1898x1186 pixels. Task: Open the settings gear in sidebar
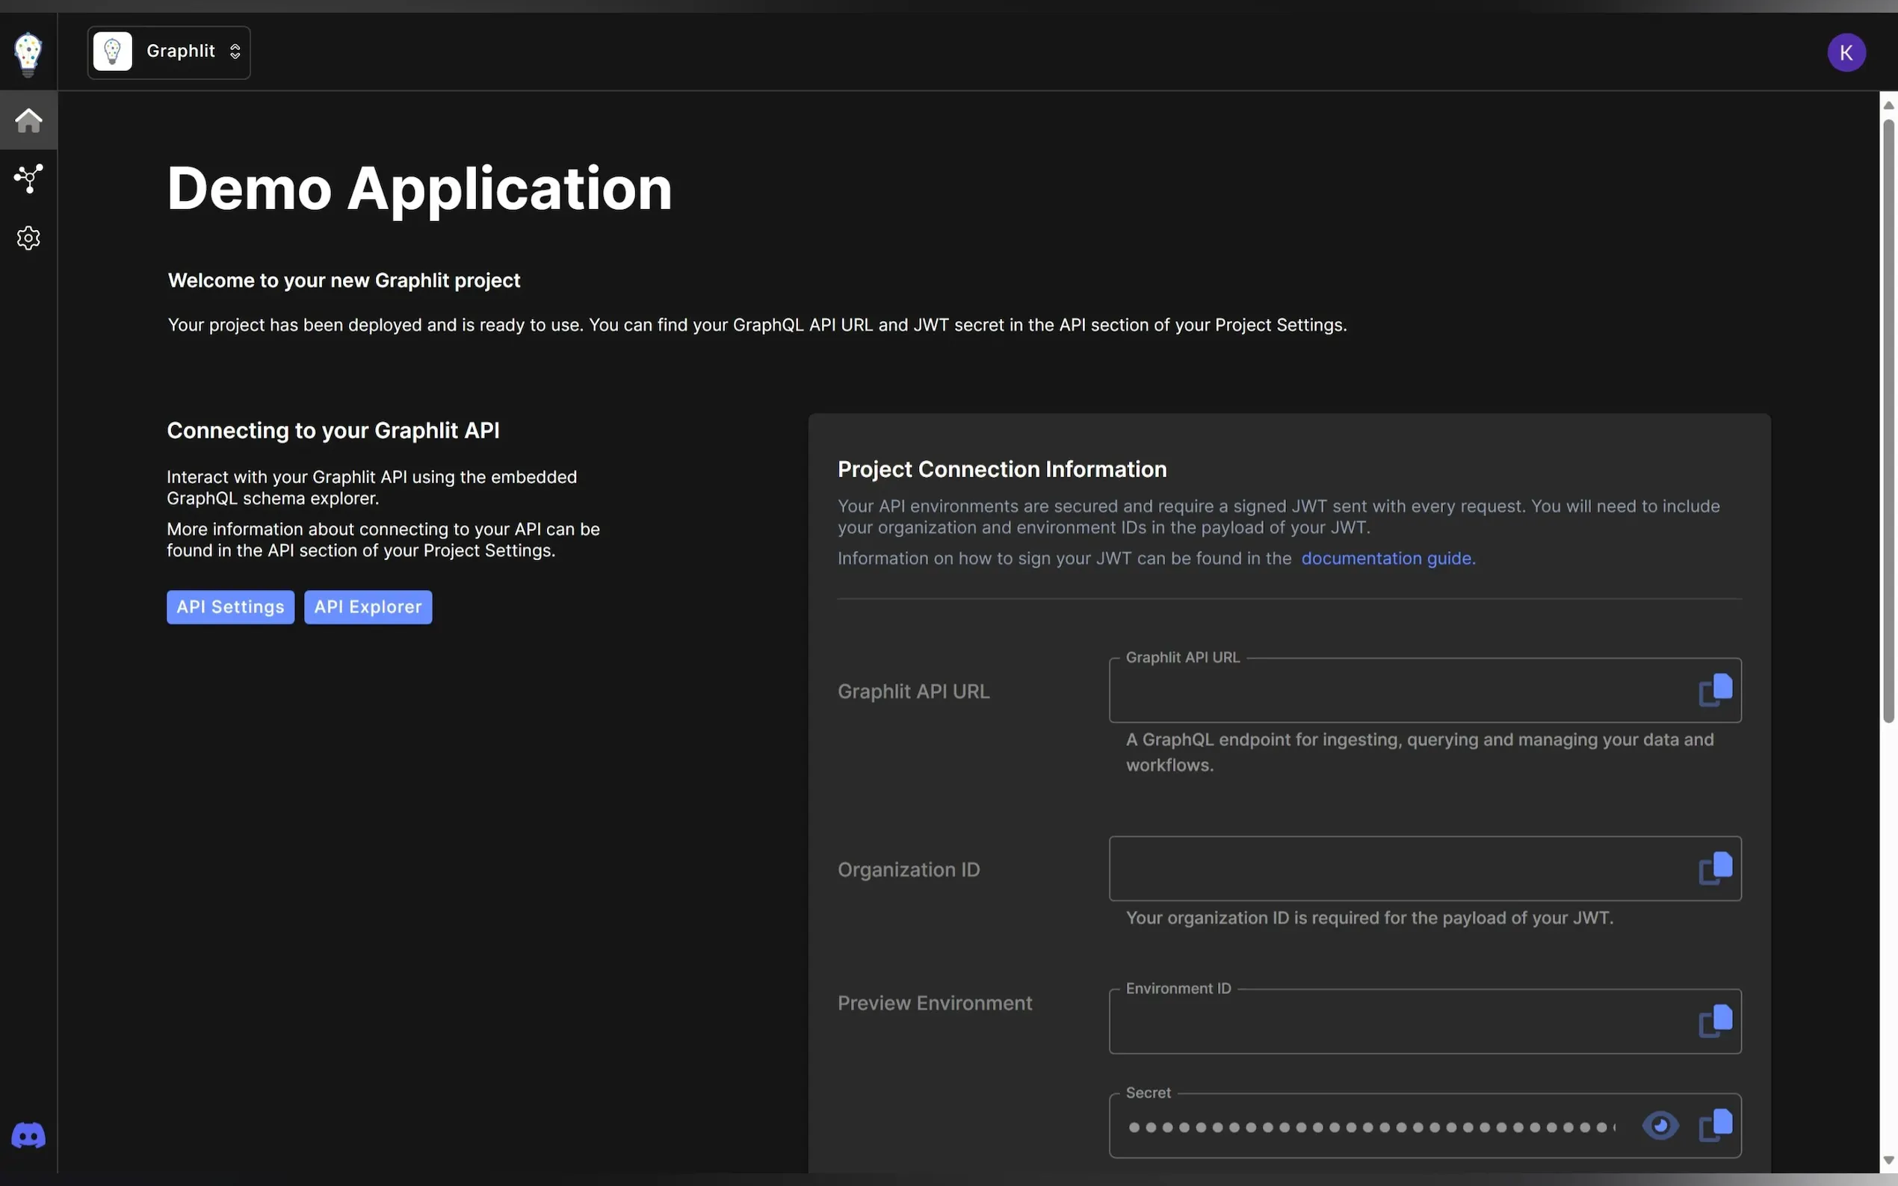click(x=28, y=237)
